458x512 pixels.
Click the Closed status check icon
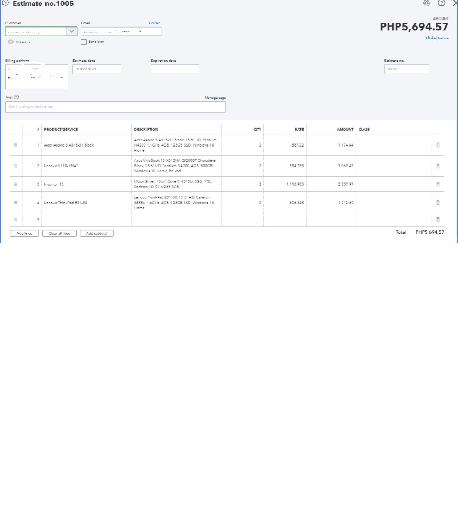coord(11,42)
